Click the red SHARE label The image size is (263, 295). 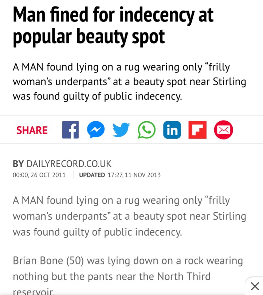(x=32, y=130)
